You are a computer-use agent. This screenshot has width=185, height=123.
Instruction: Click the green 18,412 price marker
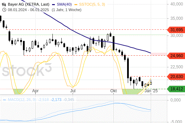point(176,89)
